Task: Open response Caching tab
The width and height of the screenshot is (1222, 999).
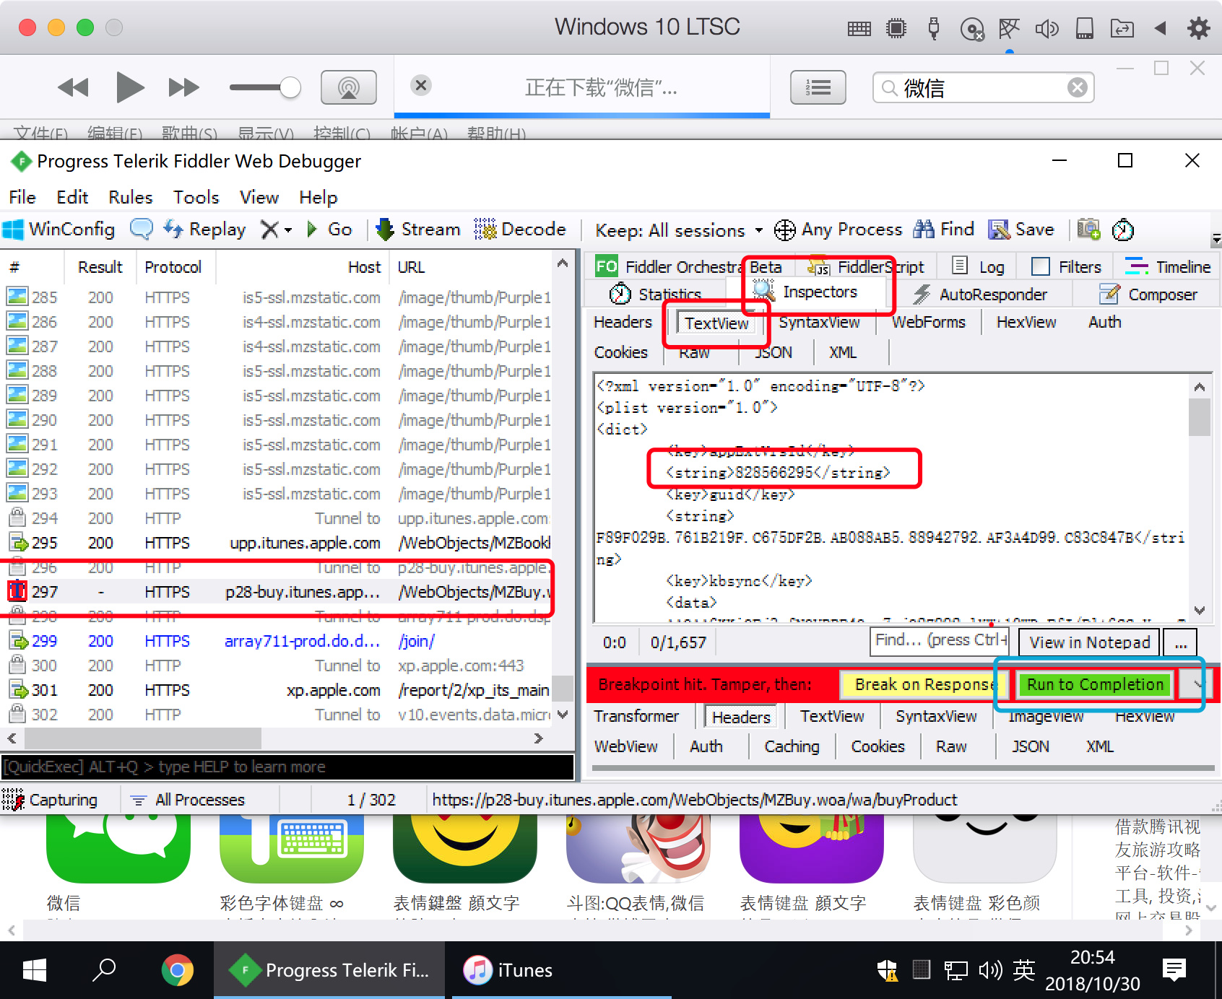Action: tap(792, 746)
